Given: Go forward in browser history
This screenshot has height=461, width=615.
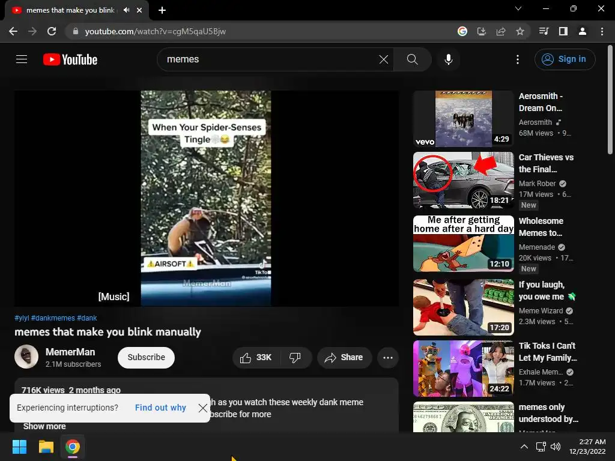Looking at the screenshot, I should point(32,31).
